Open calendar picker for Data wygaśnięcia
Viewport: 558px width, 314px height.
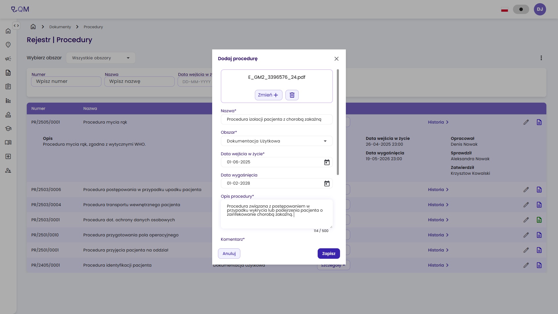(x=327, y=183)
